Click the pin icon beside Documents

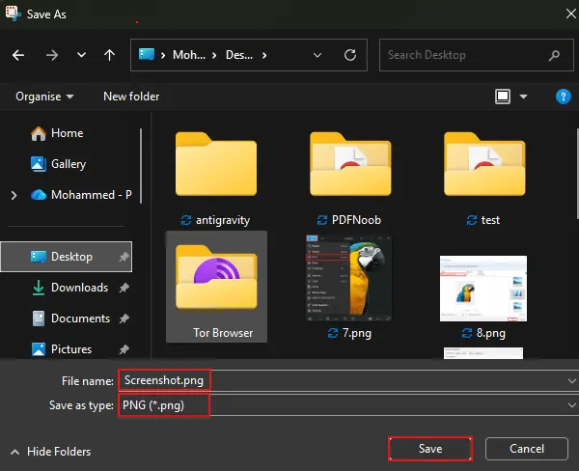click(x=124, y=319)
